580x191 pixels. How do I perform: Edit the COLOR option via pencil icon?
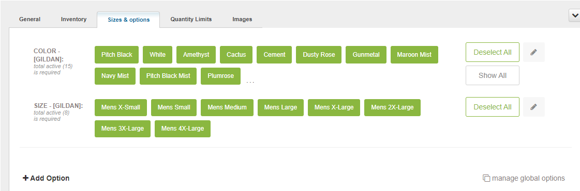click(x=533, y=52)
